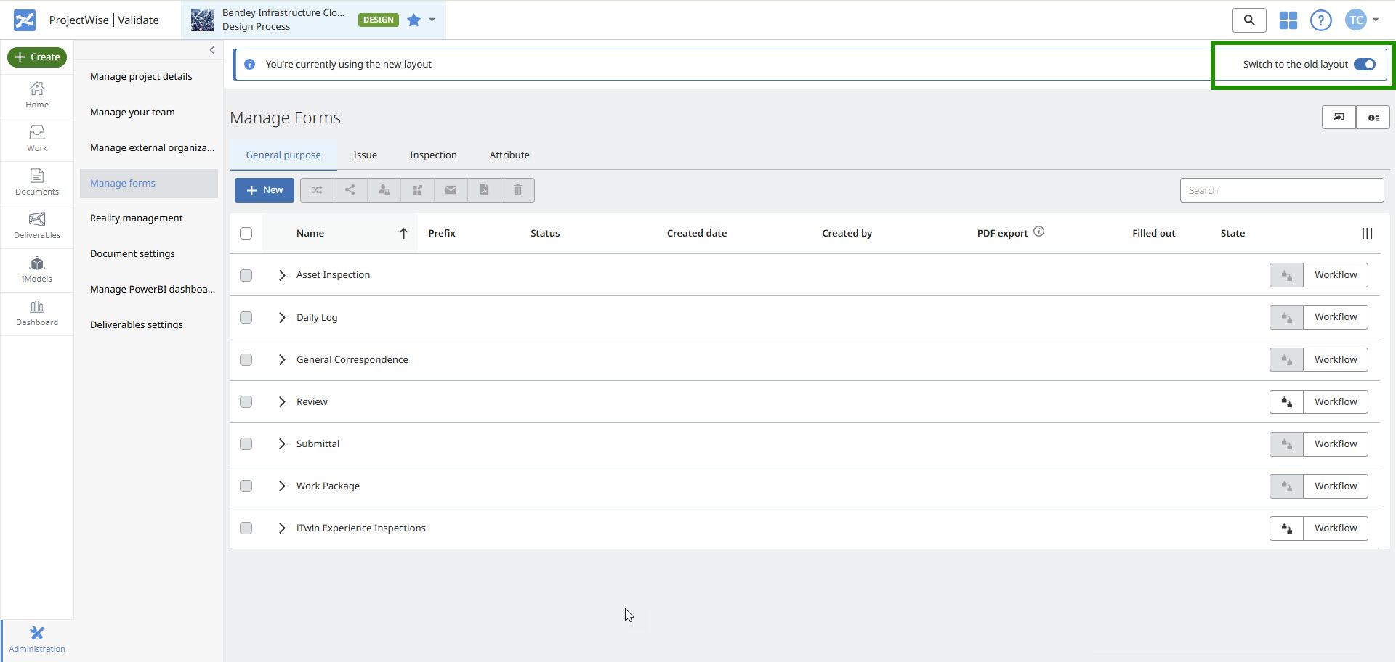Image resolution: width=1396 pixels, height=662 pixels.
Task: Switch to the Inspection tab
Action: coord(433,155)
